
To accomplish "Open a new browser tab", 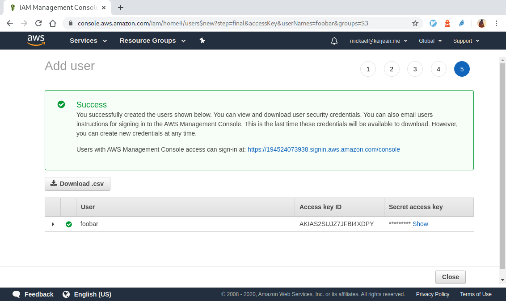I will 121,8.
